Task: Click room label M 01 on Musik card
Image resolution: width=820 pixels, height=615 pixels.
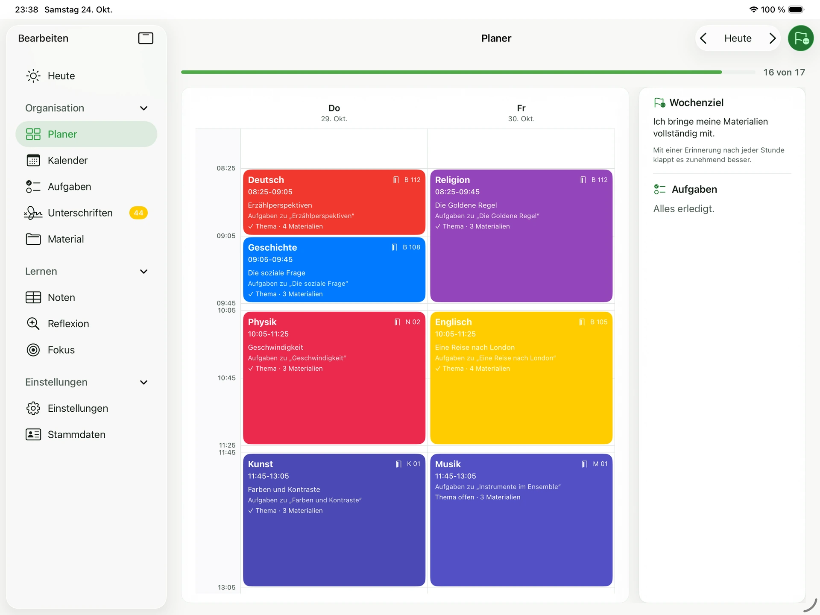Action: click(600, 464)
